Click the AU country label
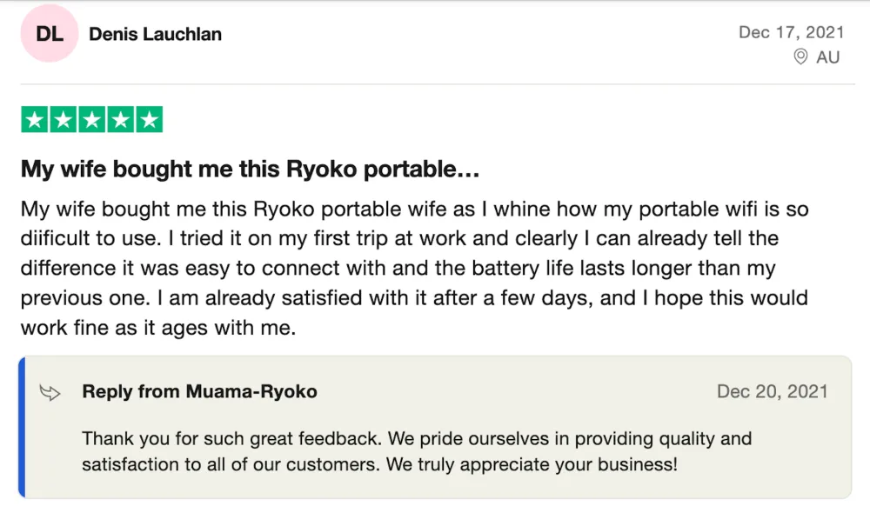This screenshot has height=506, width=870. coord(828,57)
